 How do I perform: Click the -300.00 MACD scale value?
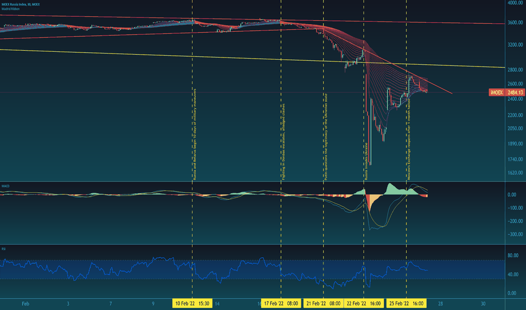(x=515, y=234)
